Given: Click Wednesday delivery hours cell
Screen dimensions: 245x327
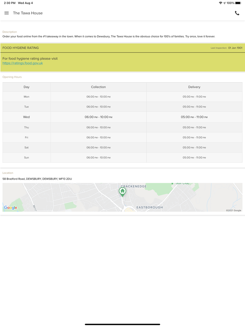Looking at the screenshot, I should coord(194,117).
